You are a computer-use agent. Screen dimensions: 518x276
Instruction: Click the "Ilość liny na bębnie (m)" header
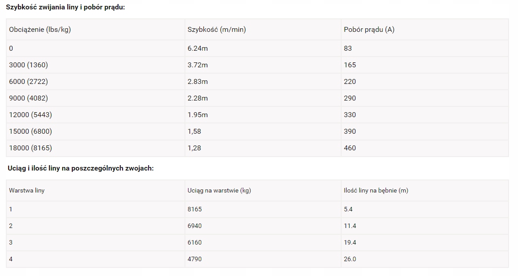[x=376, y=190]
